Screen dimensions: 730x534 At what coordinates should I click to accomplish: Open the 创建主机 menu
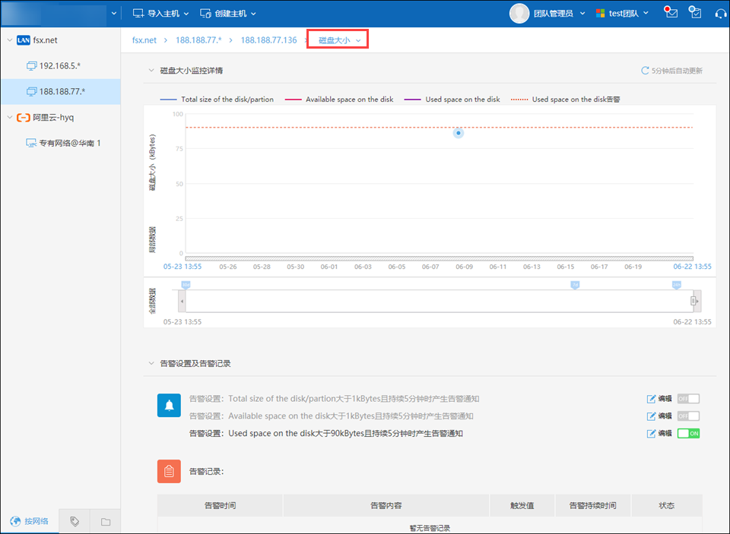pos(228,13)
